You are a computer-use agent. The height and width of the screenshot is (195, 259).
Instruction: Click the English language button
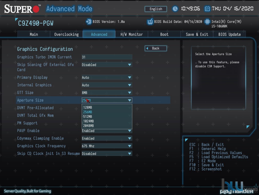point(156,9)
